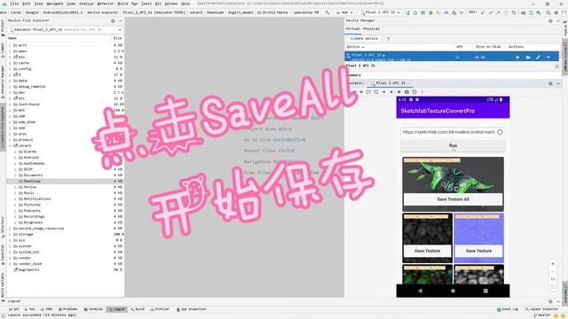
Task: Open Layout Inspector tool window
Action: (542, 309)
